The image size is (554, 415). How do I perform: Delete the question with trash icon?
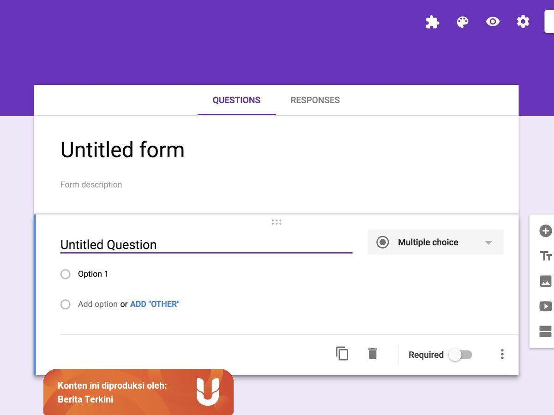pyautogui.click(x=373, y=354)
